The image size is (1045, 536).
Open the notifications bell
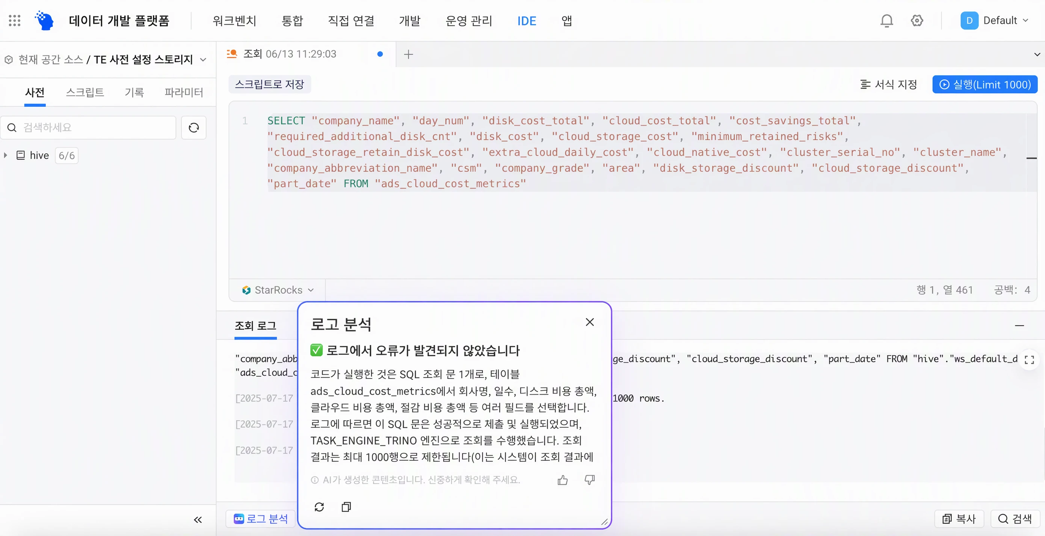point(886,20)
